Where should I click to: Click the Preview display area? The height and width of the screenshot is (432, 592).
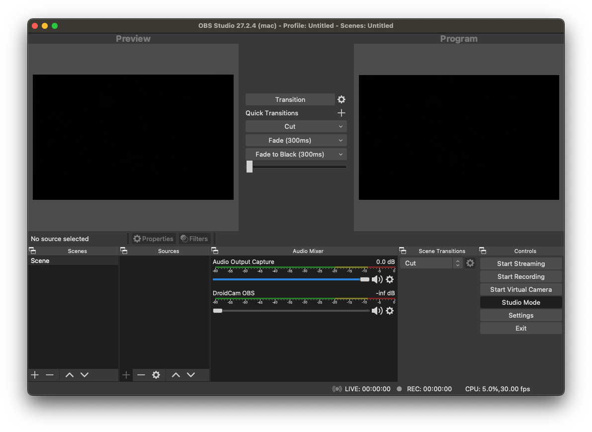133,137
